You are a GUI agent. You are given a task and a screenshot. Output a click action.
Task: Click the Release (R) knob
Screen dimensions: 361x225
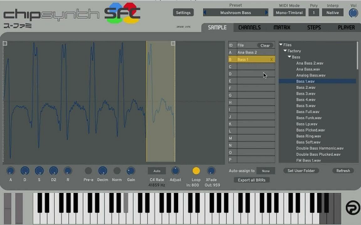[x=68, y=171]
